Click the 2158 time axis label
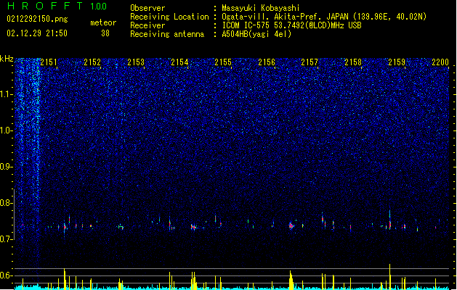Viewport: 457px width, 290px height. pyautogui.click(x=353, y=62)
